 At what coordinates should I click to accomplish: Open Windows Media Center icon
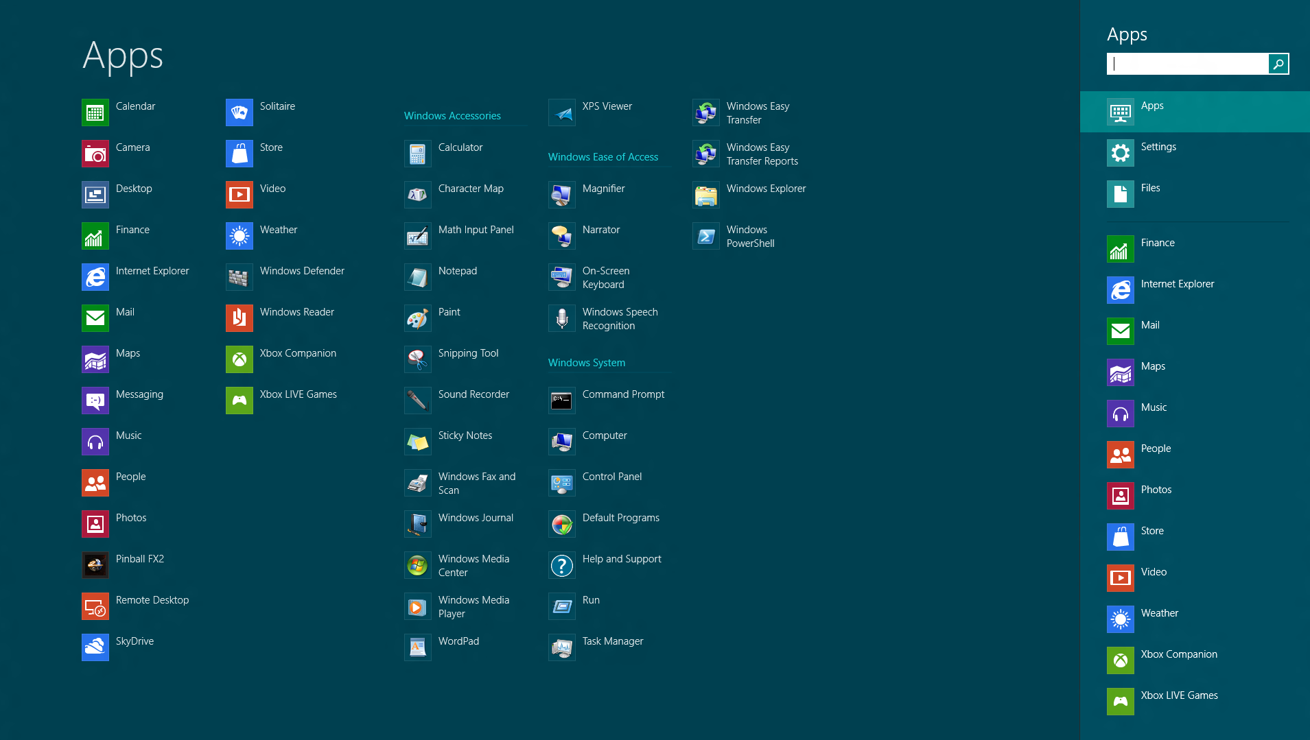pyautogui.click(x=417, y=565)
